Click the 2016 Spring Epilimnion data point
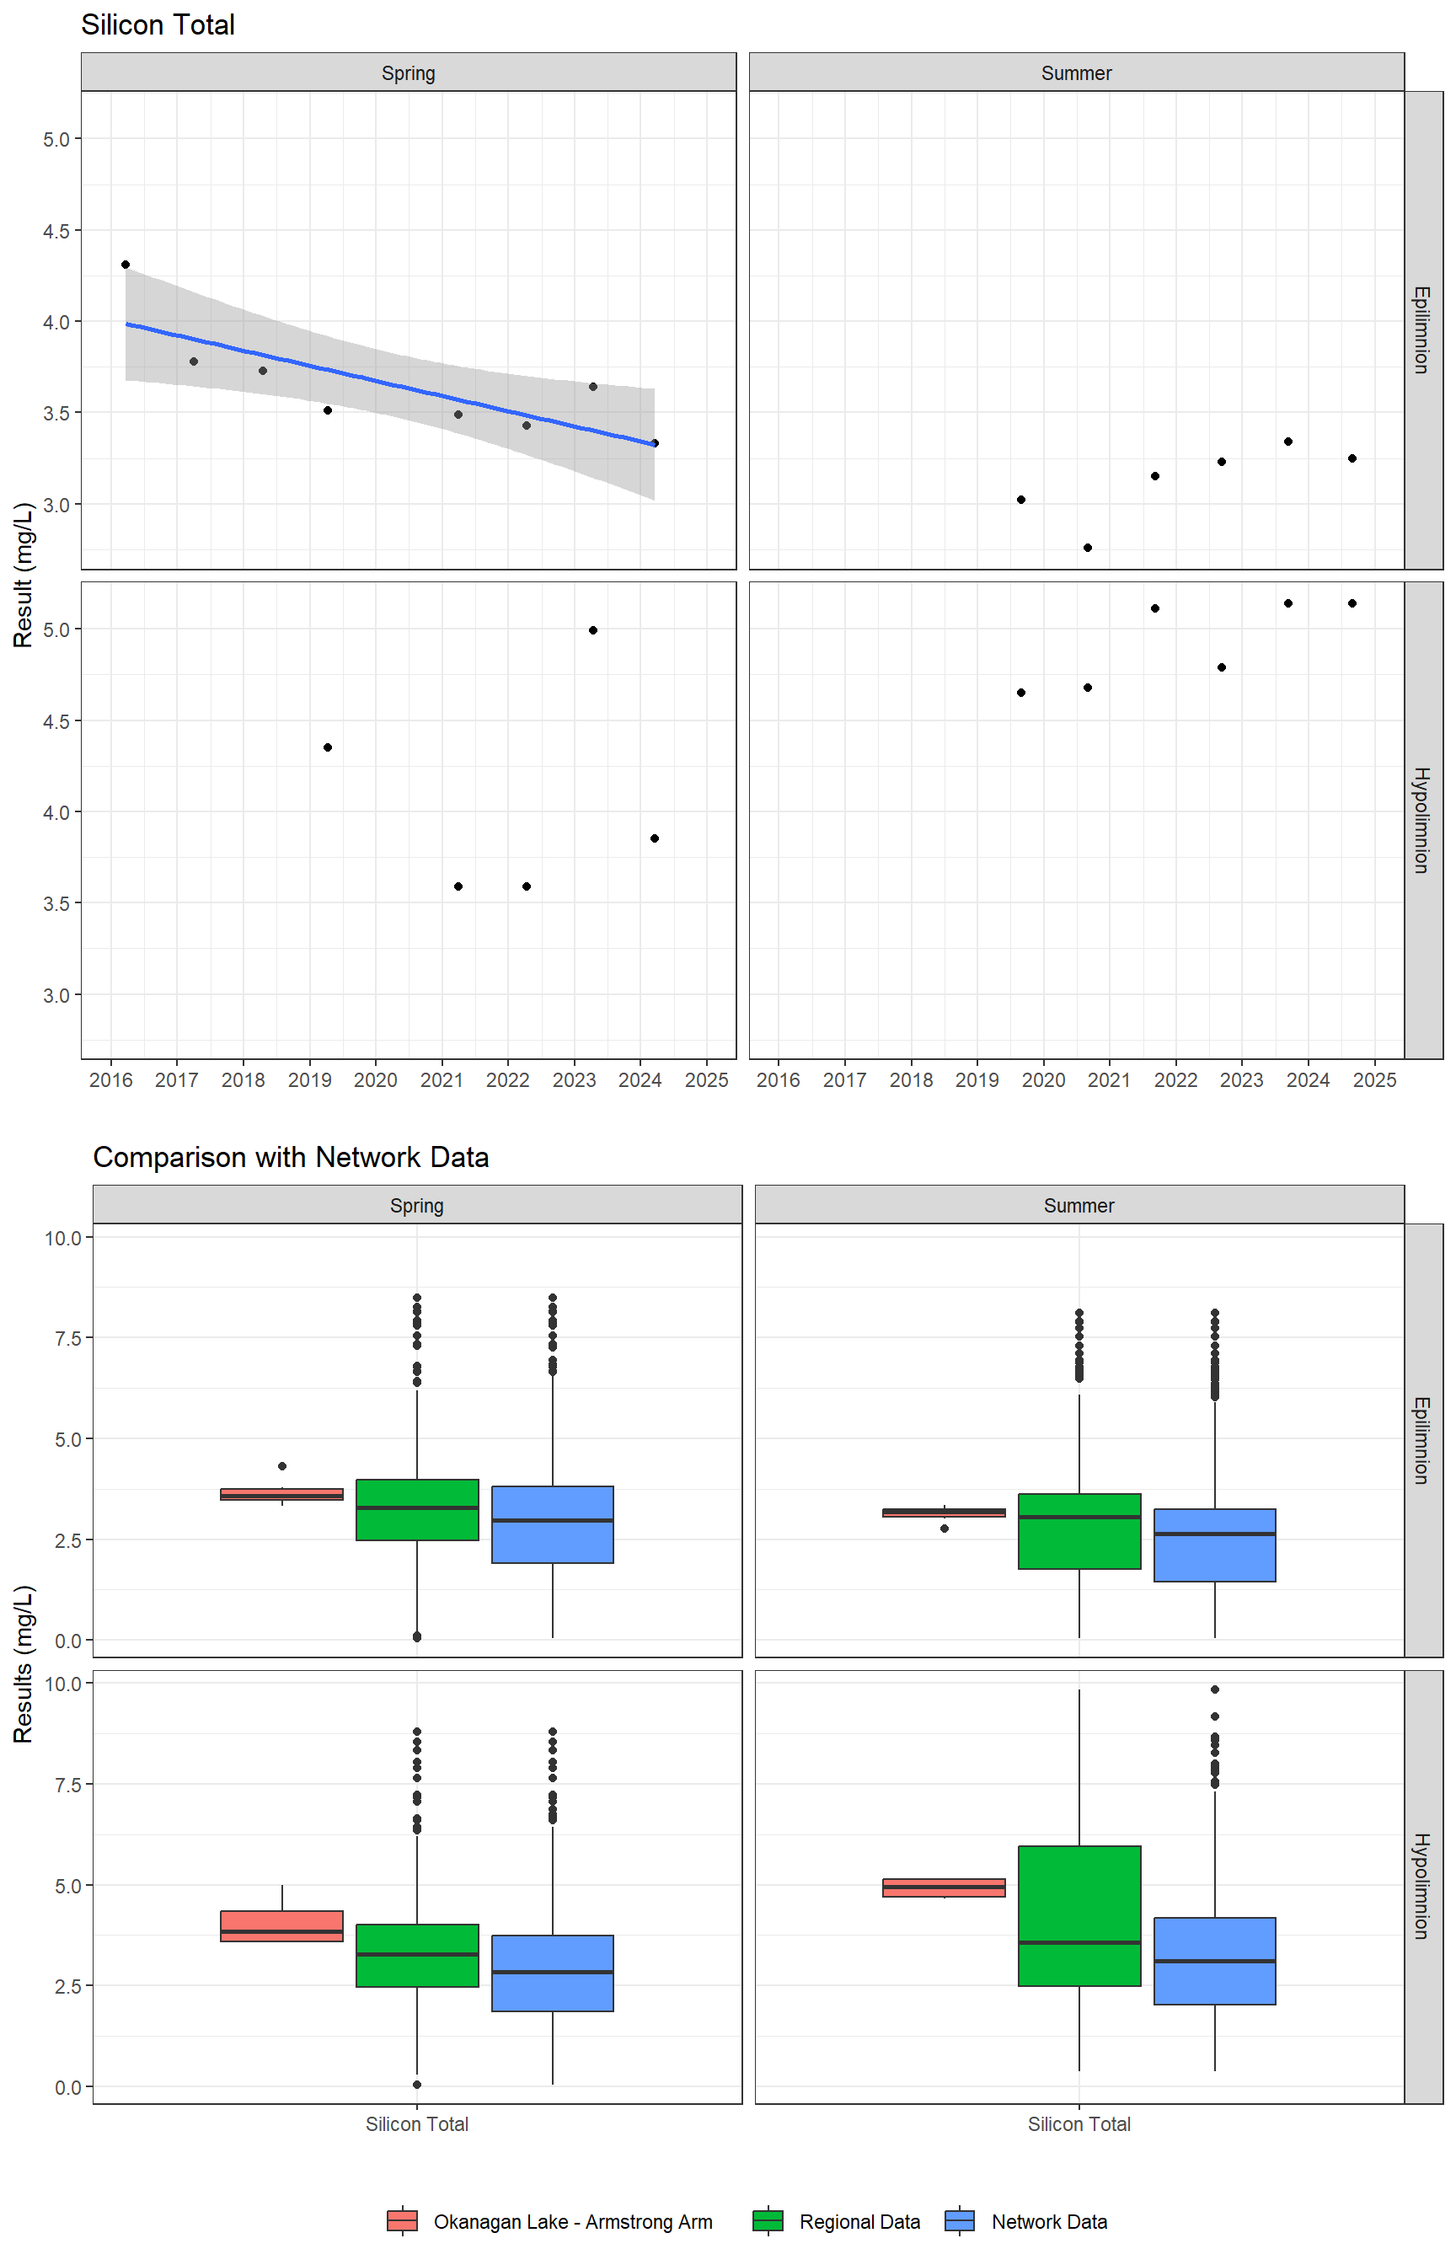The image size is (1456, 2265). [126, 265]
